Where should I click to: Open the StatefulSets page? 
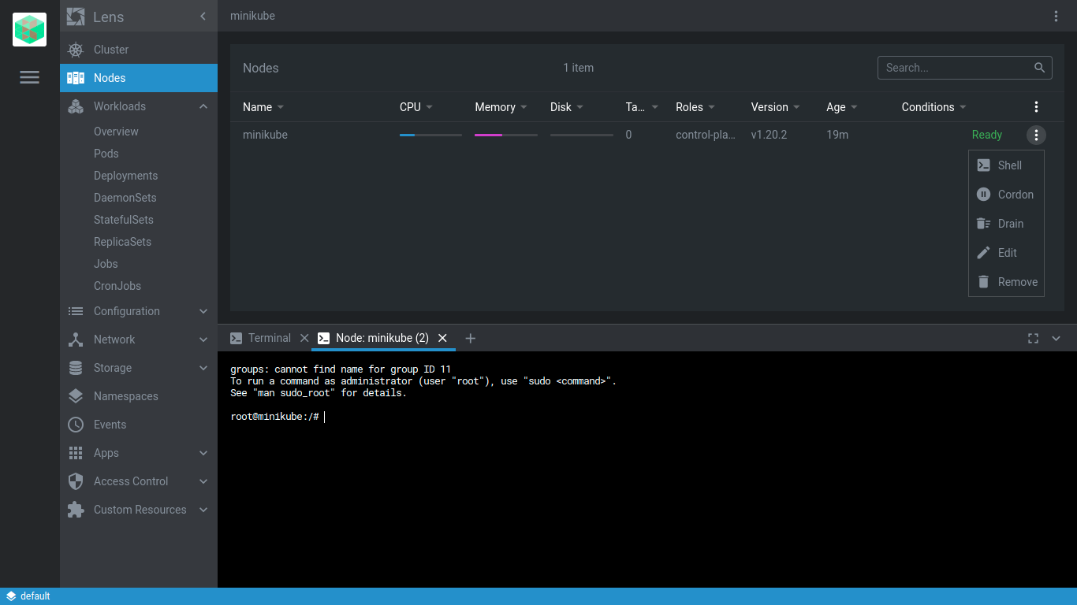point(124,220)
